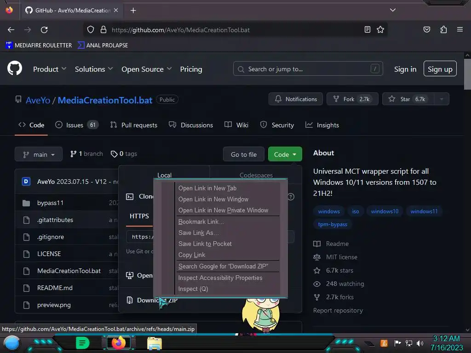471x353 pixels.
Task: Click the help question mark icon beside Clone
Action: pos(291,197)
